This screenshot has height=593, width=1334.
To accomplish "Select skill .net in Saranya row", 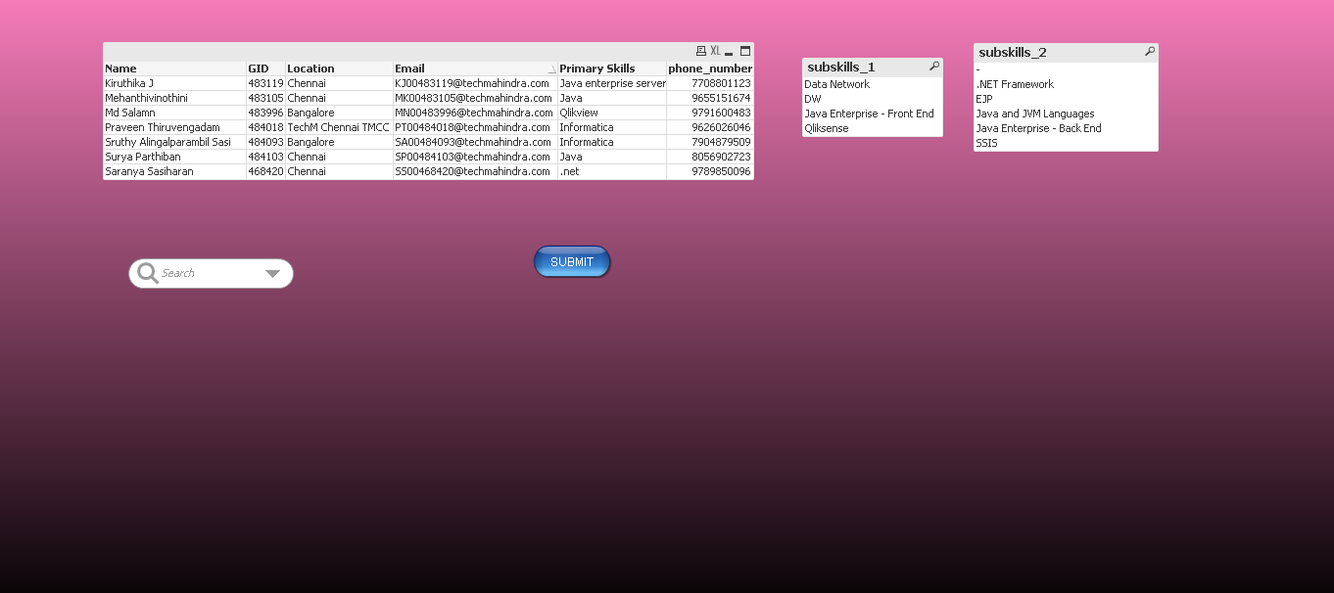I will click(x=612, y=171).
